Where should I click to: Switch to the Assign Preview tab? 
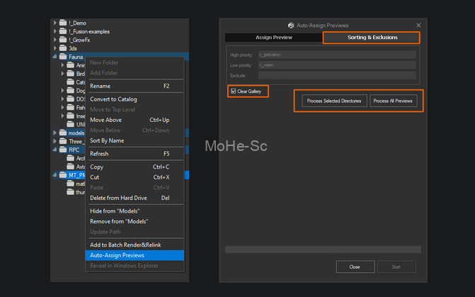click(273, 38)
